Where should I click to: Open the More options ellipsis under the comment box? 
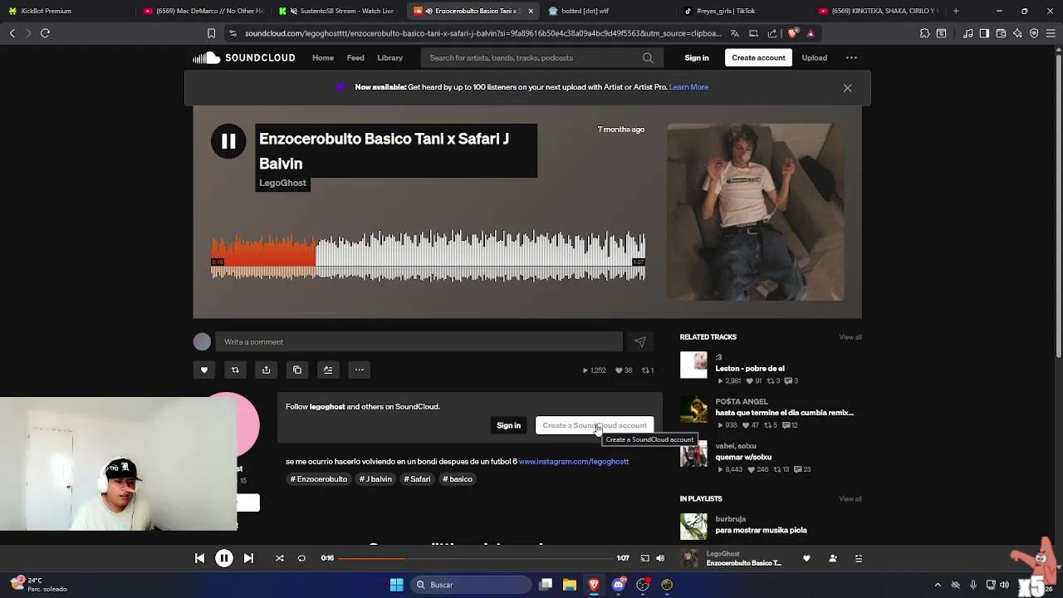[359, 370]
